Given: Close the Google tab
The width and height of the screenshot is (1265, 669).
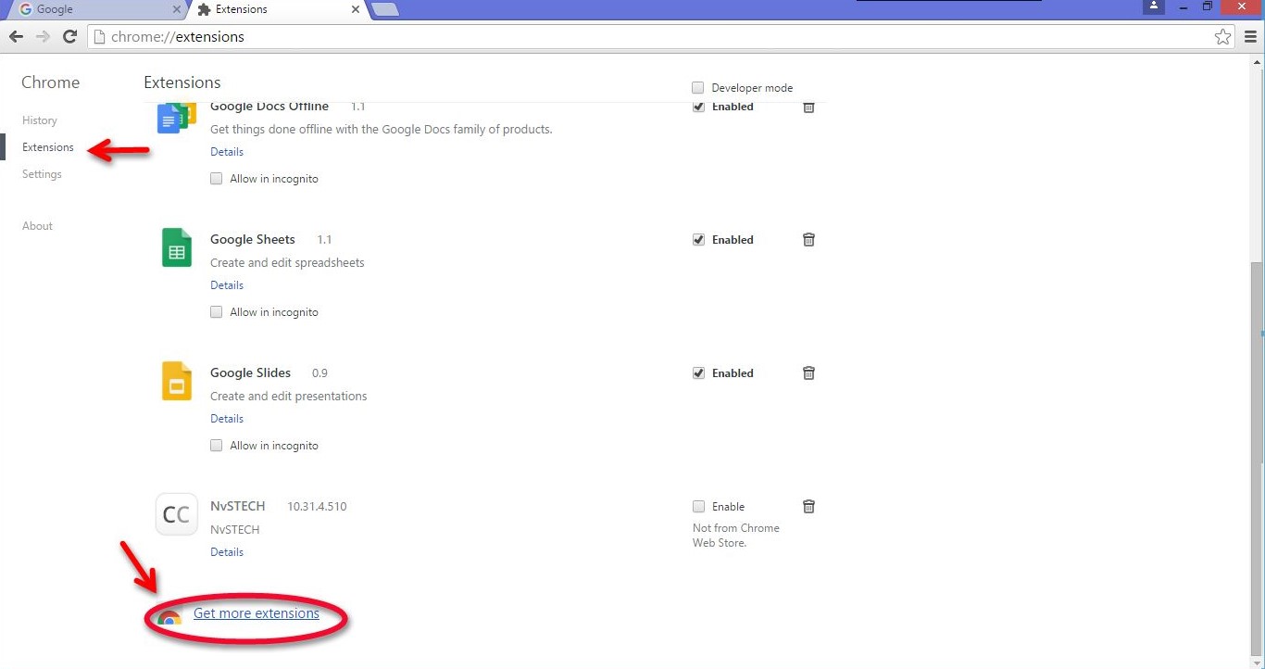Looking at the screenshot, I should (x=177, y=9).
